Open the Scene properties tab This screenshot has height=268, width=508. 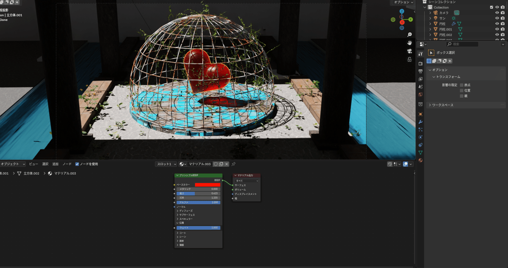pos(420,86)
